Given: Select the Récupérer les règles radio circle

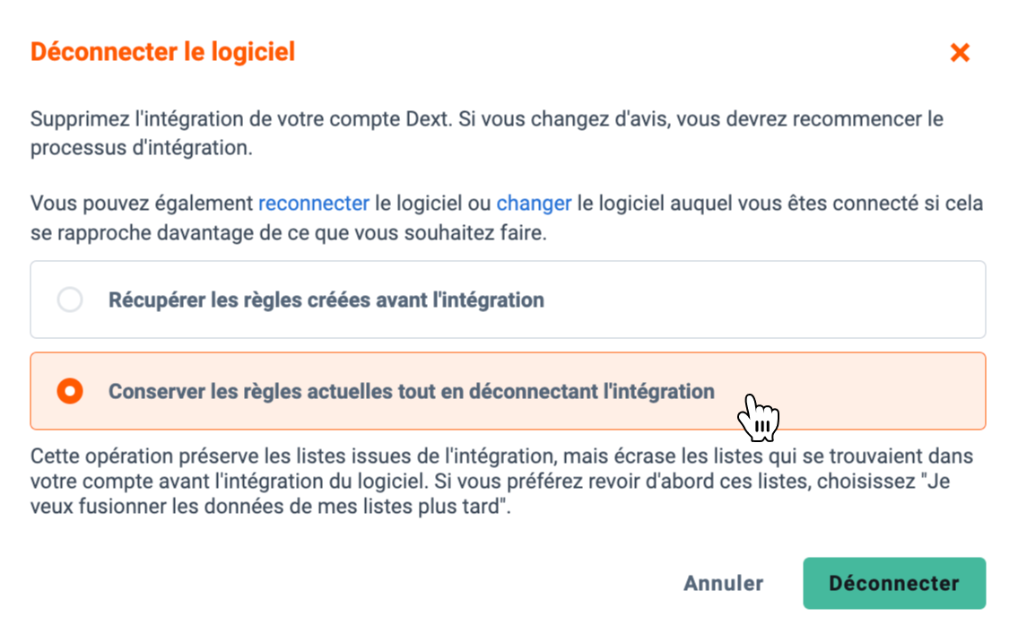Looking at the screenshot, I should point(69,300).
